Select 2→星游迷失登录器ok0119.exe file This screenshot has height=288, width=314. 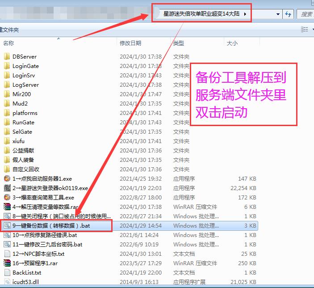point(50,188)
